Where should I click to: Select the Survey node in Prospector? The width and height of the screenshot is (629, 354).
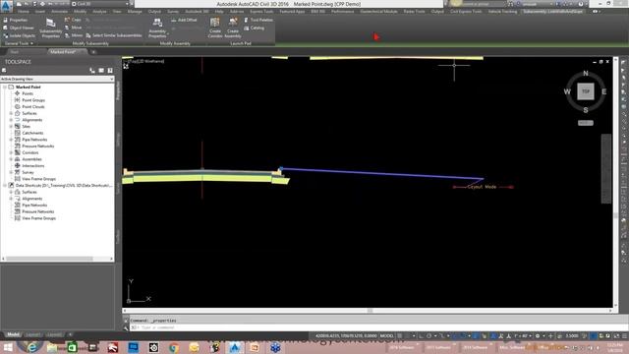pos(28,172)
